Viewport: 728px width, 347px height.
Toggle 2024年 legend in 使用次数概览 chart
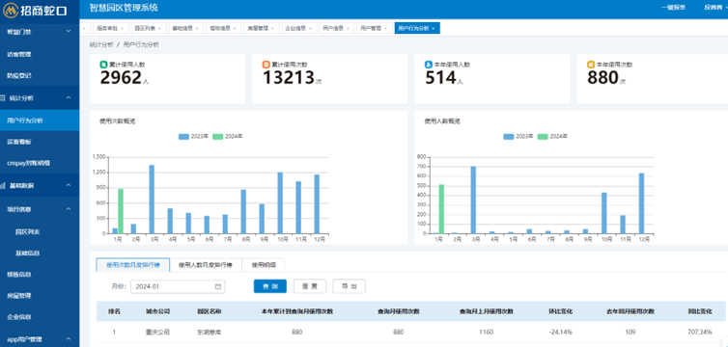(x=228, y=137)
